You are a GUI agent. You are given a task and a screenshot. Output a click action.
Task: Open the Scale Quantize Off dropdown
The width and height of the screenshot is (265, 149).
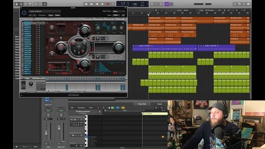point(75,135)
